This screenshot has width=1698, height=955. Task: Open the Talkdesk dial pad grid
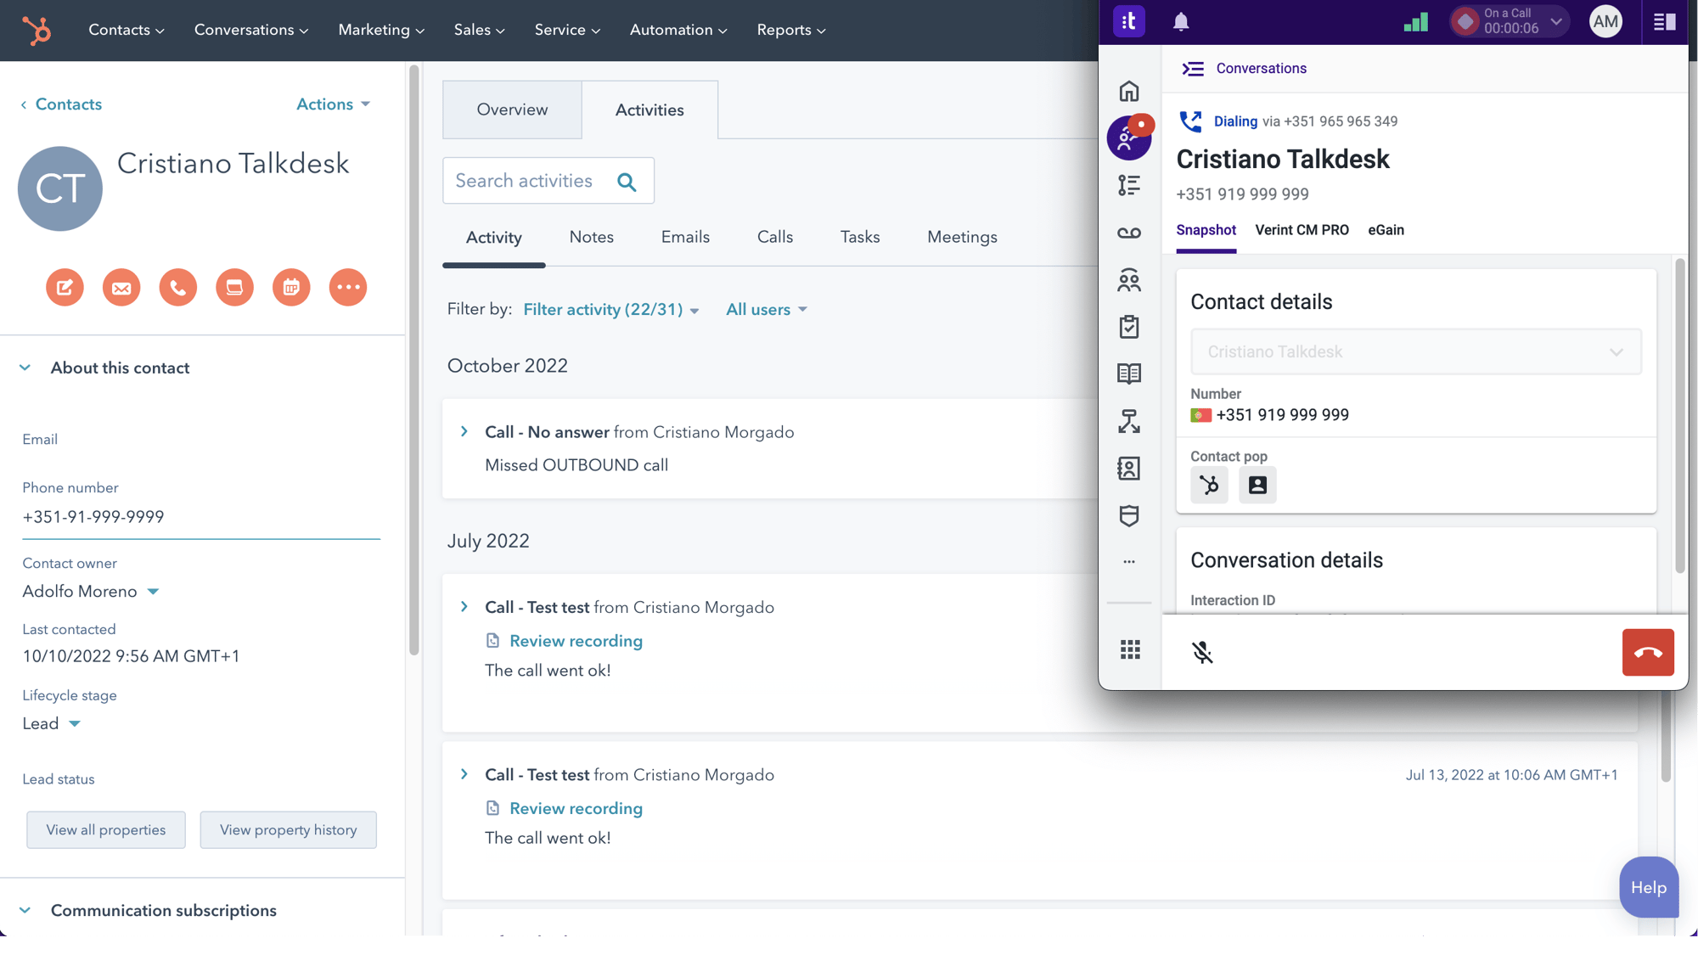tap(1130, 649)
